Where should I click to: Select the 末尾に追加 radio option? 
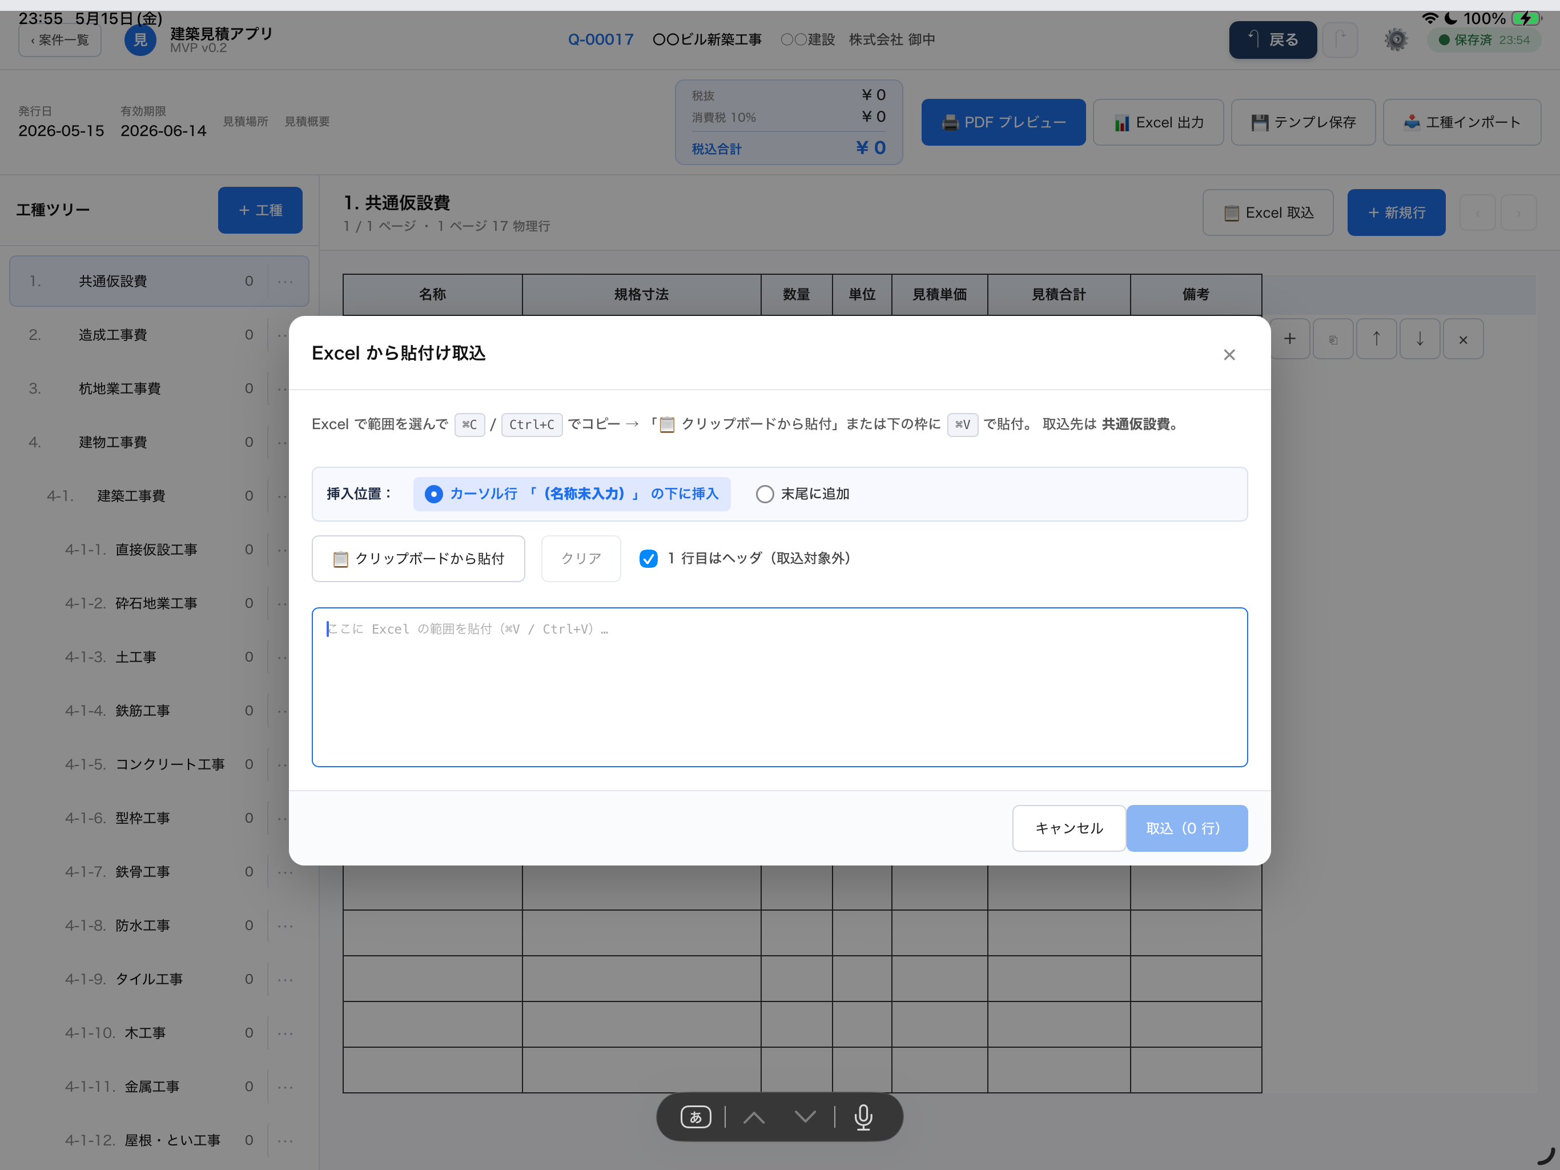[803, 493]
